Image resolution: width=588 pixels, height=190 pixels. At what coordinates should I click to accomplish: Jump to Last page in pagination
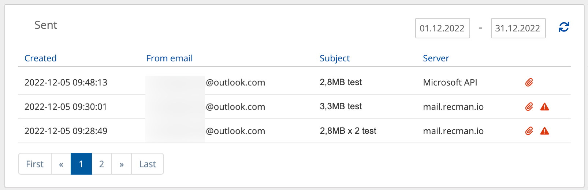pos(148,164)
